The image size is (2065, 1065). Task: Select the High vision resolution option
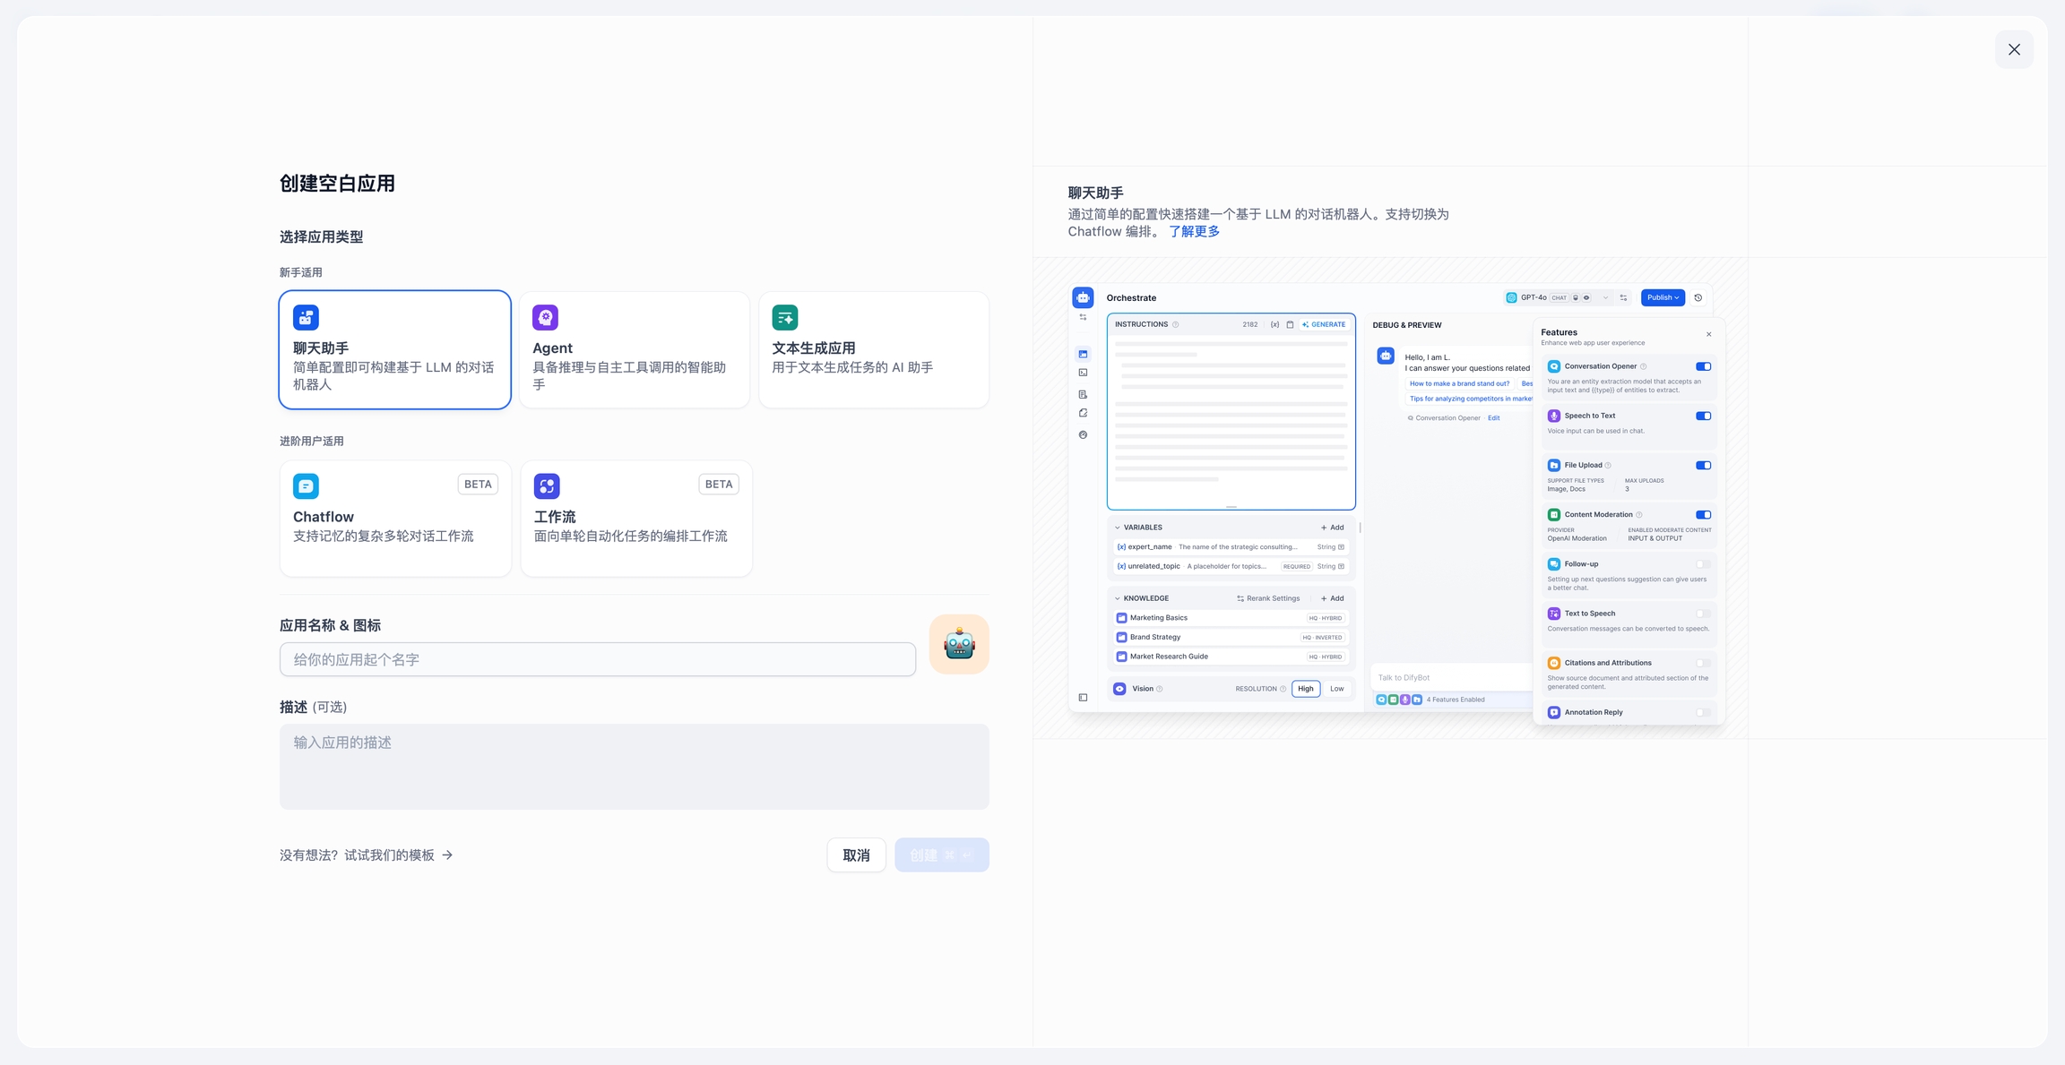(1305, 689)
